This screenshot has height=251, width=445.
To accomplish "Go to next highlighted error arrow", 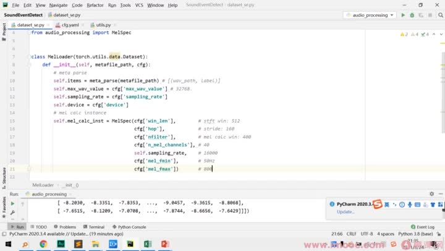I will pos(441,35).
